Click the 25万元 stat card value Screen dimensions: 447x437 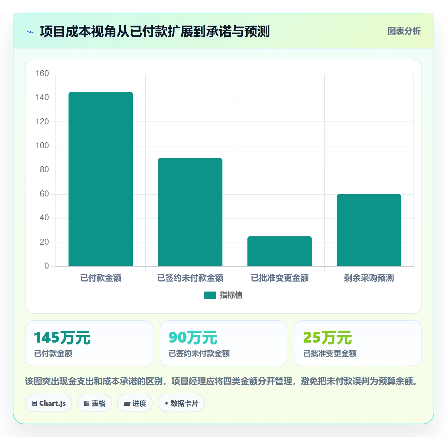[x=327, y=337]
